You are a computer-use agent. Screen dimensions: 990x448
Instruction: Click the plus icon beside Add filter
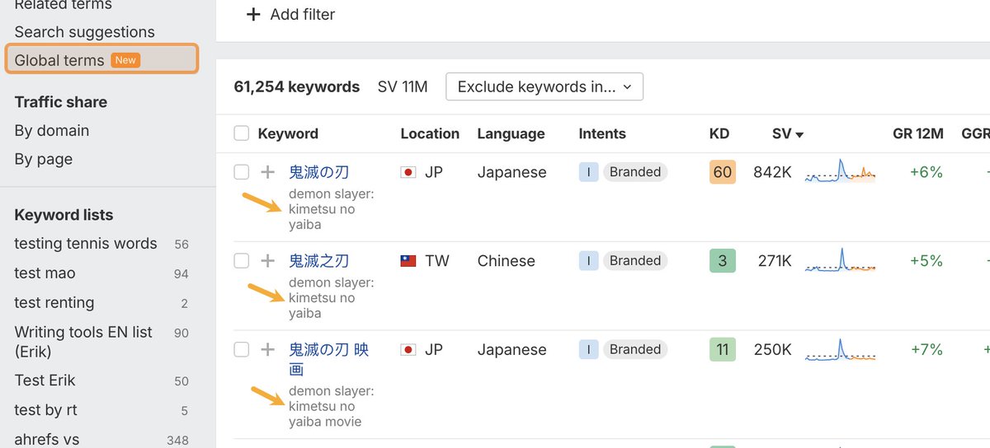click(253, 15)
